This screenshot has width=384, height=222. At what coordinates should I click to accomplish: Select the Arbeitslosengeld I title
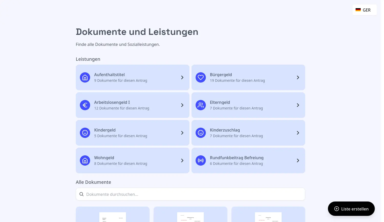[x=112, y=102]
